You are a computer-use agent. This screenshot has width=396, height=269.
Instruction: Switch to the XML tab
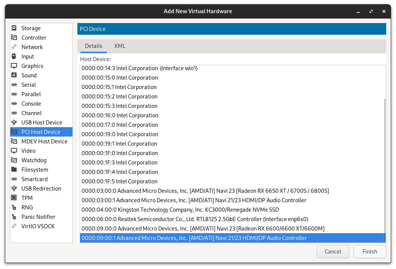point(120,46)
